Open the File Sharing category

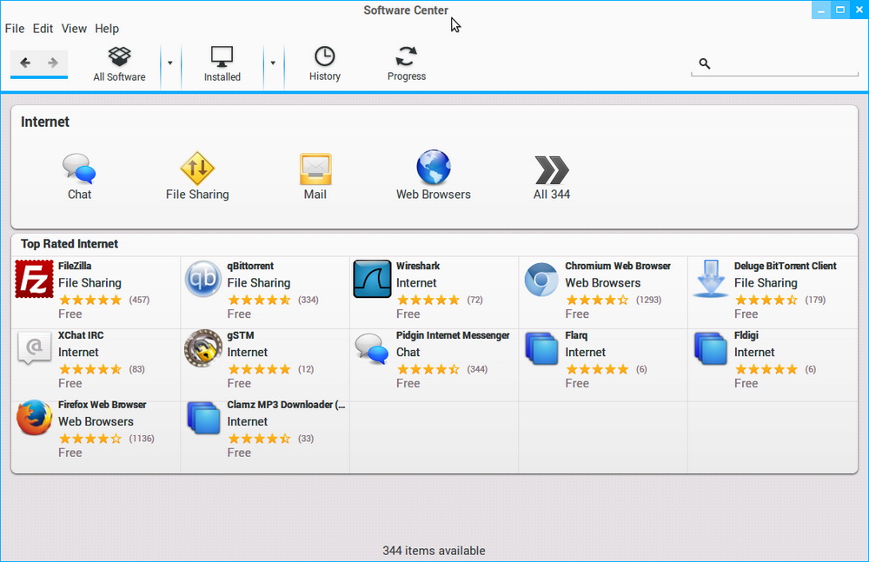coord(197,176)
